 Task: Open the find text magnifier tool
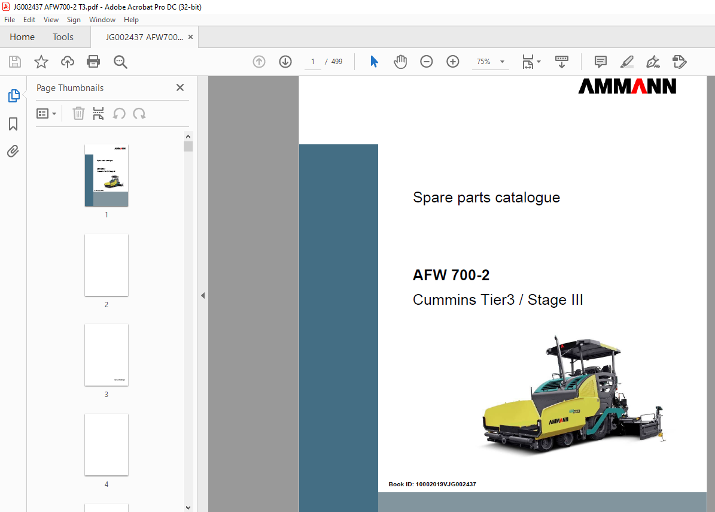120,62
